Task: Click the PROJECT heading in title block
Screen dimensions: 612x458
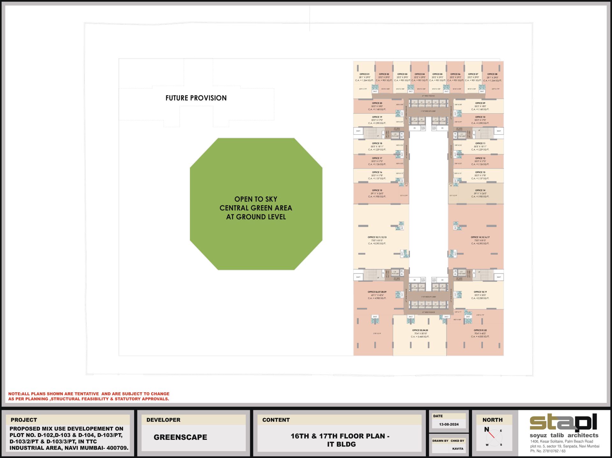Action: tap(24, 420)
